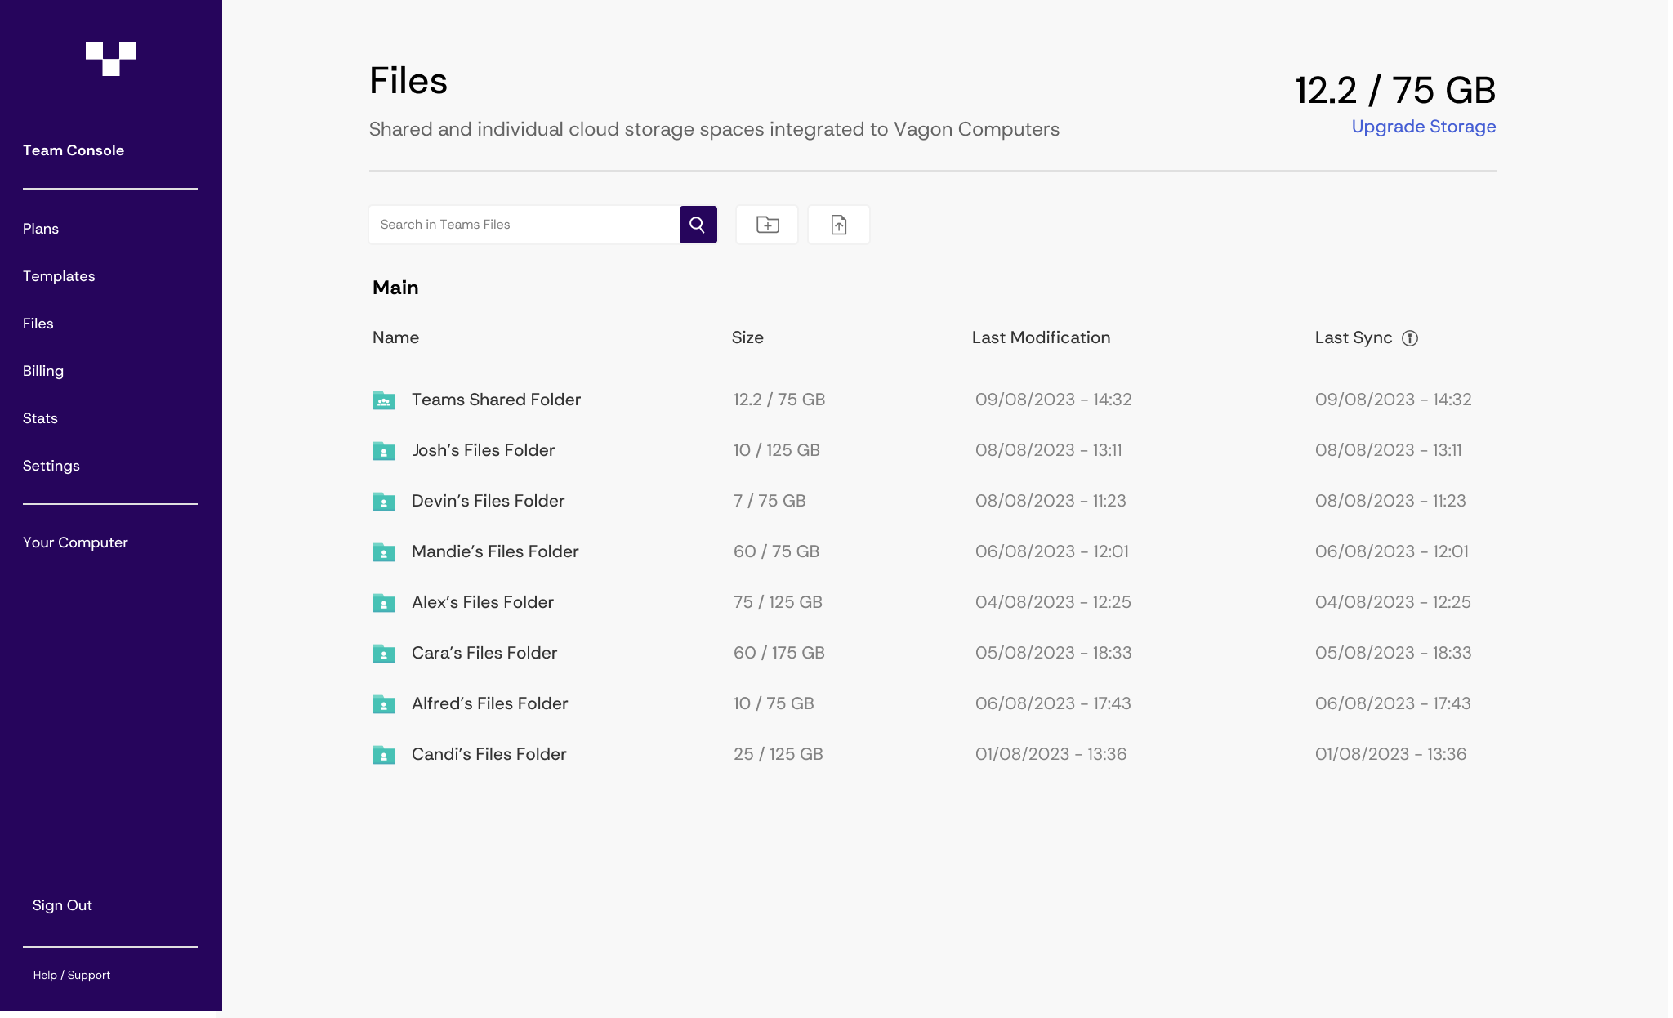Image resolution: width=1673 pixels, height=1018 pixels.
Task: Select Stats in the sidebar
Action: click(x=40, y=418)
